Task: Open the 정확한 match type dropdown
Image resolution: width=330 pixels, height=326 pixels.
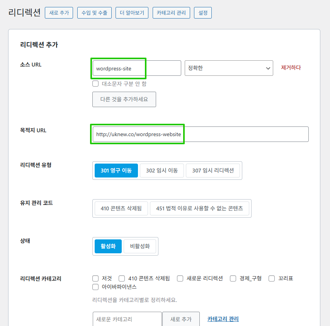Action: click(229, 68)
